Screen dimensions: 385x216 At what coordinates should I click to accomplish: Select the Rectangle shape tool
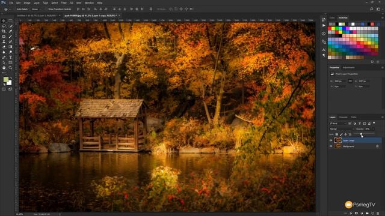pyautogui.click(x=10, y=62)
